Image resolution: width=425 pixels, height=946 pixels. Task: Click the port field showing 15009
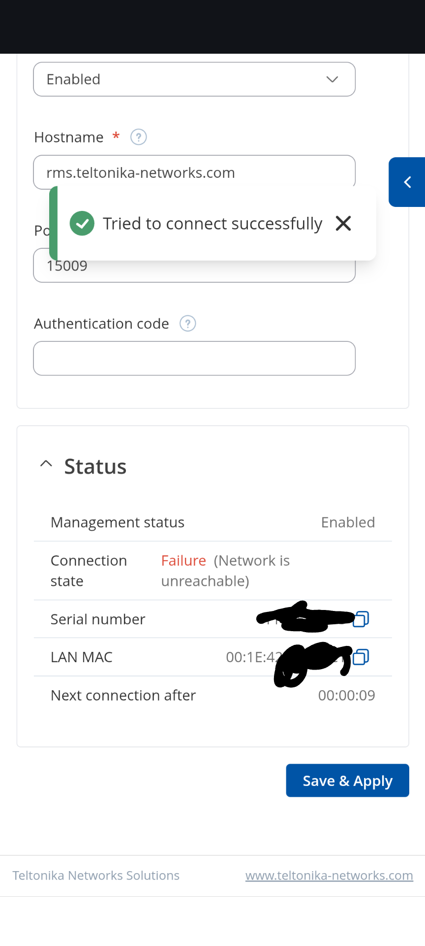click(x=194, y=266)
